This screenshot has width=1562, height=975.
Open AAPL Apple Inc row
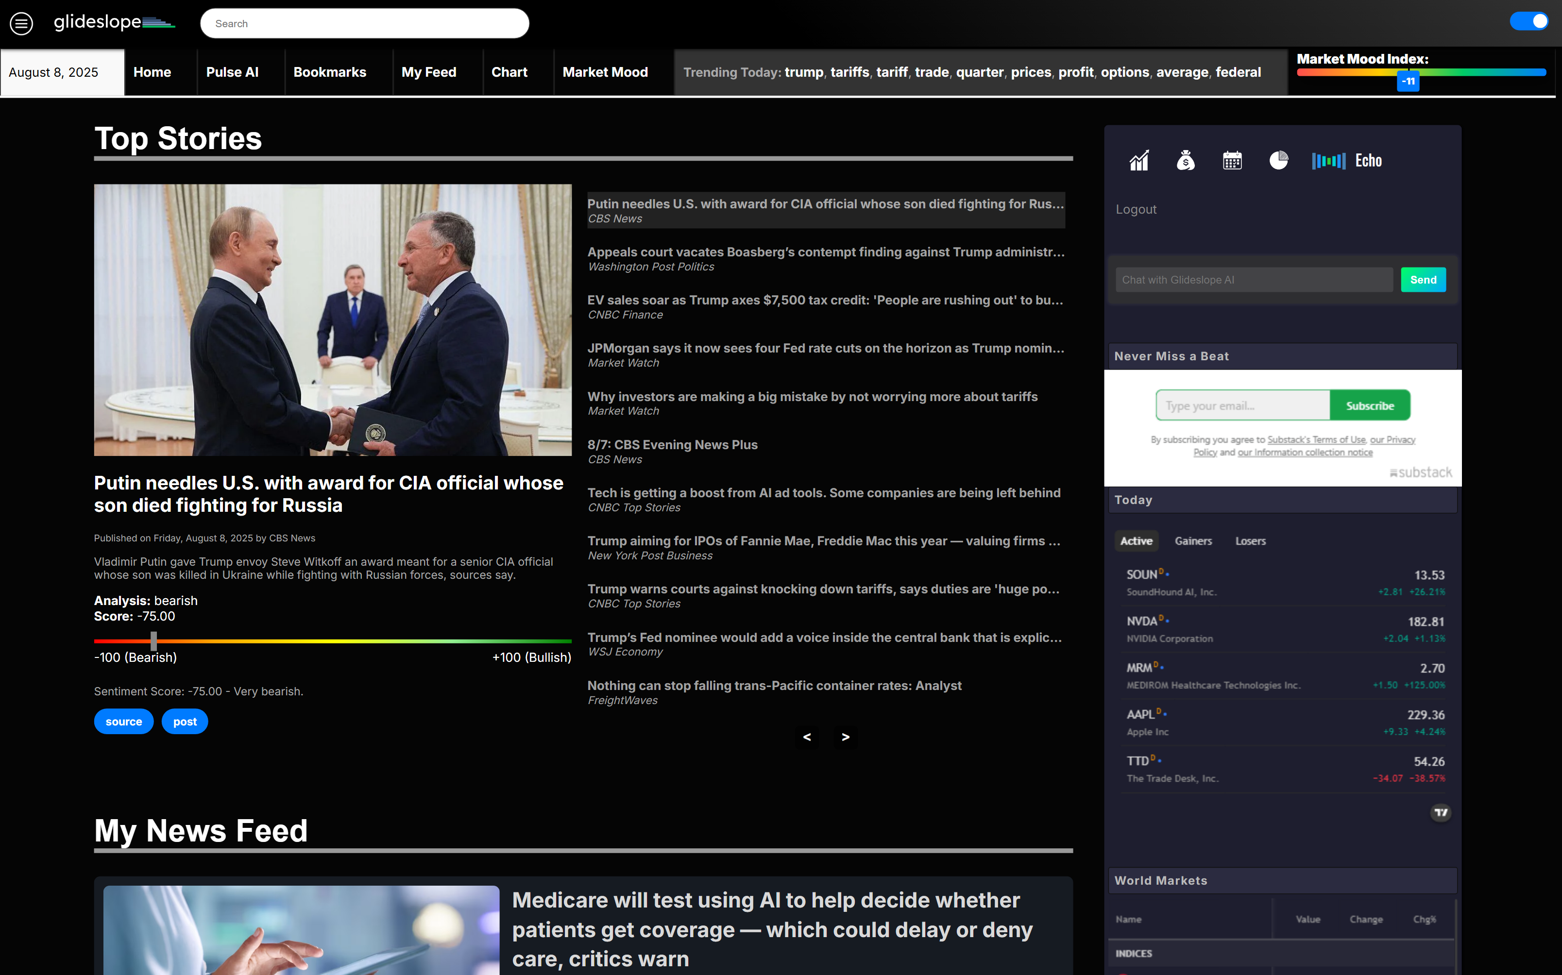[1285, 722]
